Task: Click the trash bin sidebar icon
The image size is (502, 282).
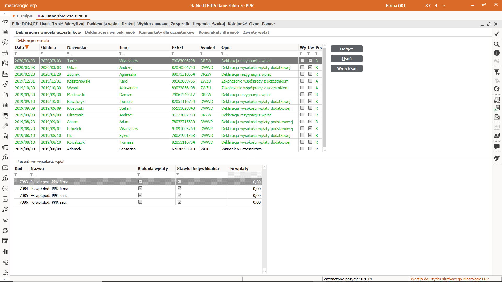Action: (5, 136)
